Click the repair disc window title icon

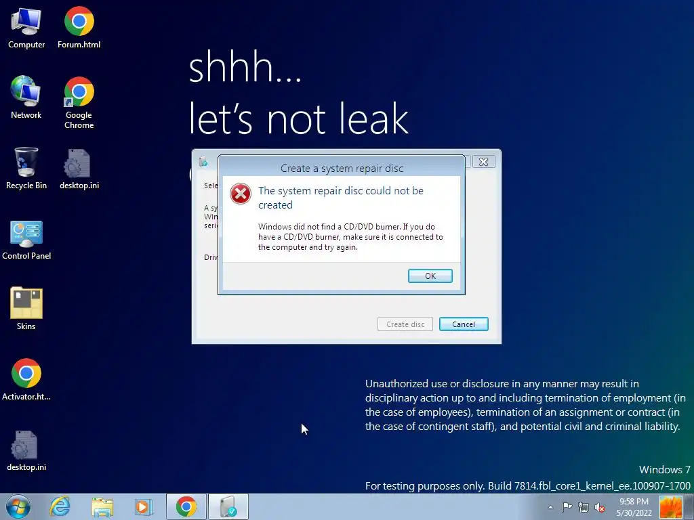coord(203,161)
